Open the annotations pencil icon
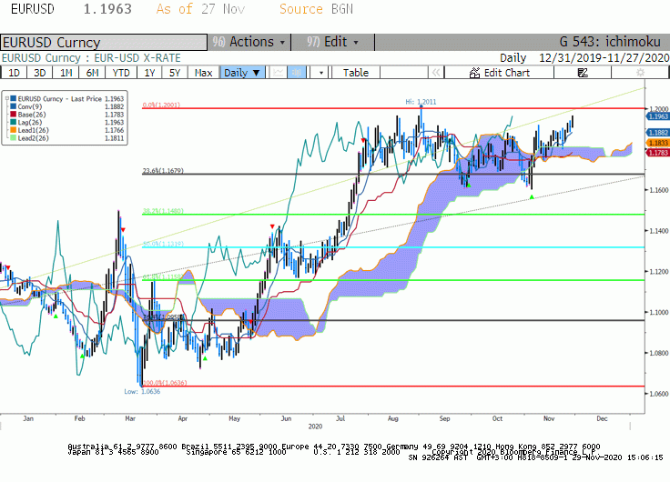Viewport: 670px width, 482px height. pyautogui.click(x=583, y=73)
